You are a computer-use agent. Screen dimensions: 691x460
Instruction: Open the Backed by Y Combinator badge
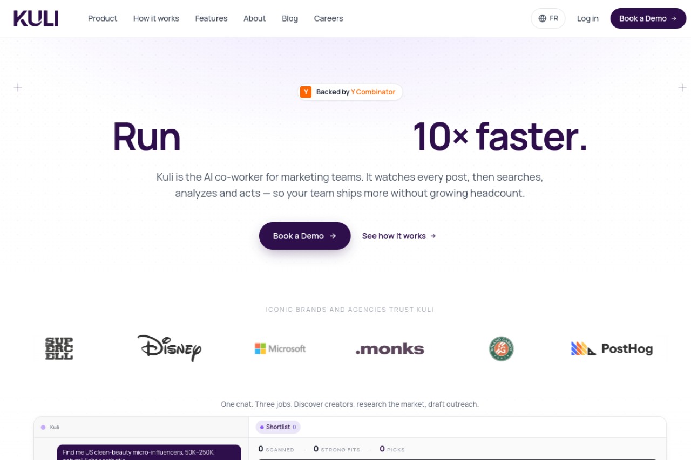(350, 92)
